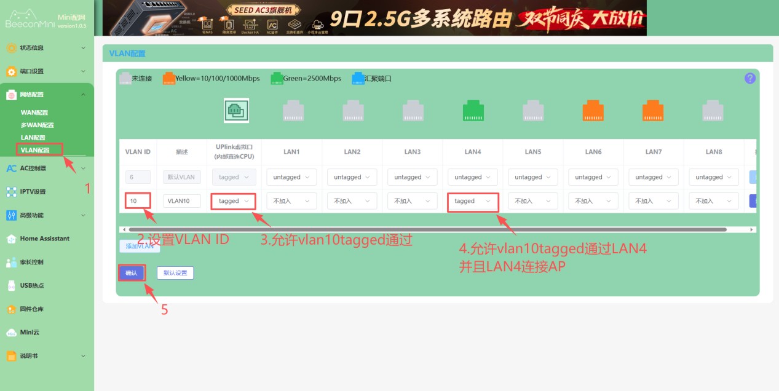
Task: Open the LAN配置 submenu page
Action: (33, 137)
